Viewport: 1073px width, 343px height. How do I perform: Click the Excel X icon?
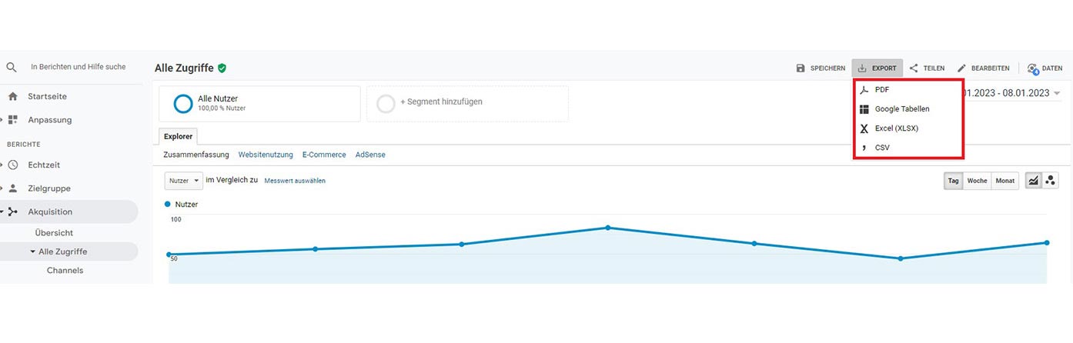coord(864,128)
